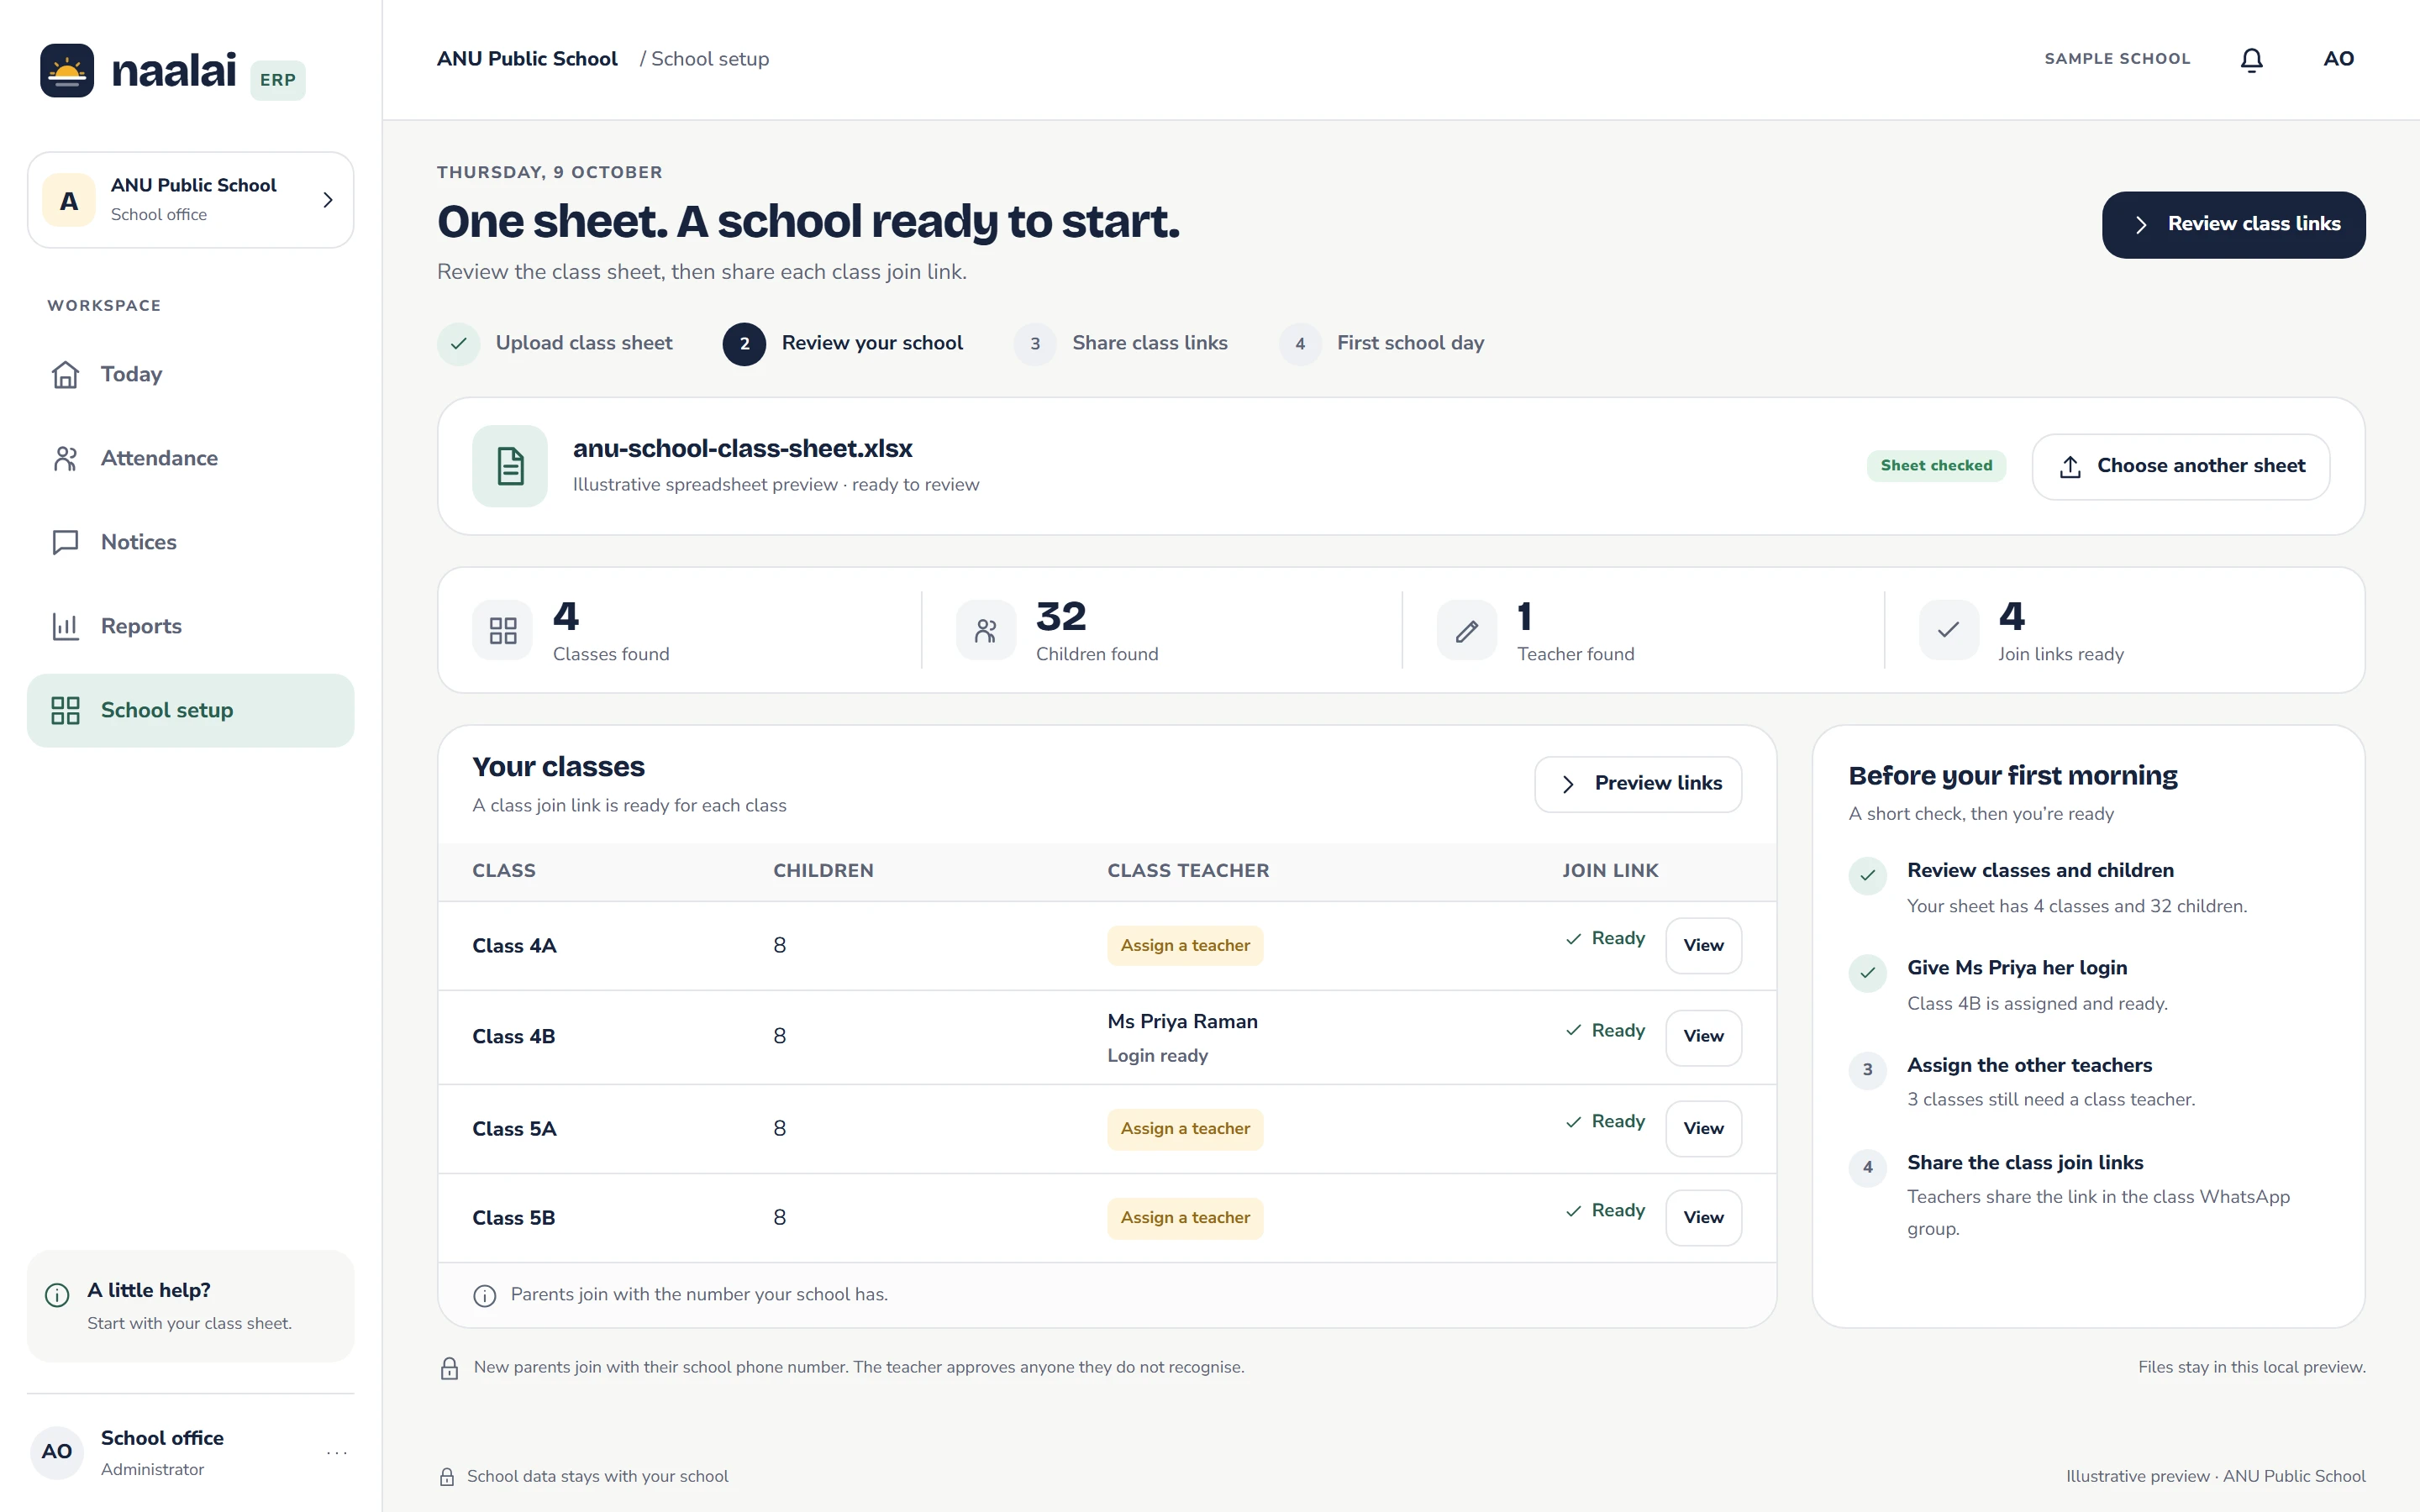Open the notifications bell
The height and width of the screenshot is (1512, 2420).
[x=2251, y=60]
